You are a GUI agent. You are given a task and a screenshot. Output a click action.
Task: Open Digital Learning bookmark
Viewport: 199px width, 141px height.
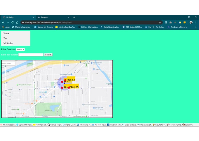pyautogui.click(x=110, y=27)
